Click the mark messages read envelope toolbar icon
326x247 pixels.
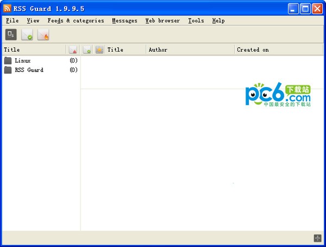point(27,34)
